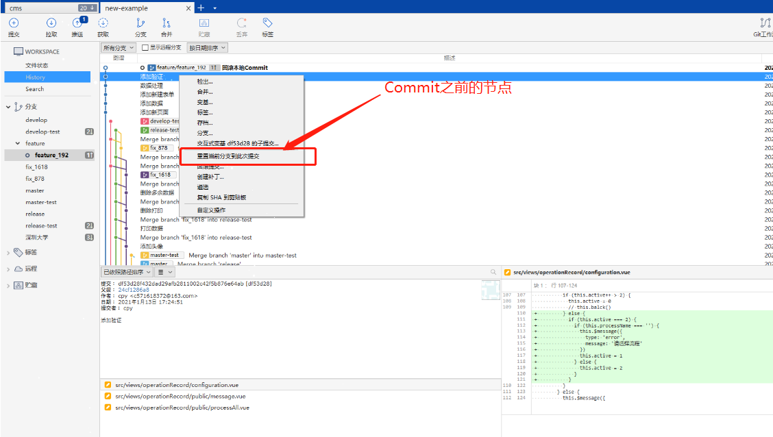Viewport: 773px width, 437px height.
Task: Click the 获取 (Fetch) toolbar icon
Action: (x=103, y=27)
